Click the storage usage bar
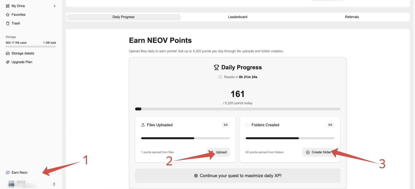 (31, 47)
